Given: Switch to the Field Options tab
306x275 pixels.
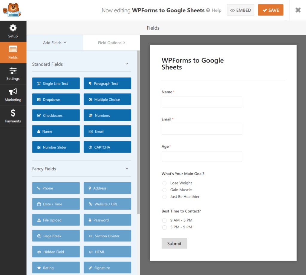Looking at the screenshot, I should [111, 42].
